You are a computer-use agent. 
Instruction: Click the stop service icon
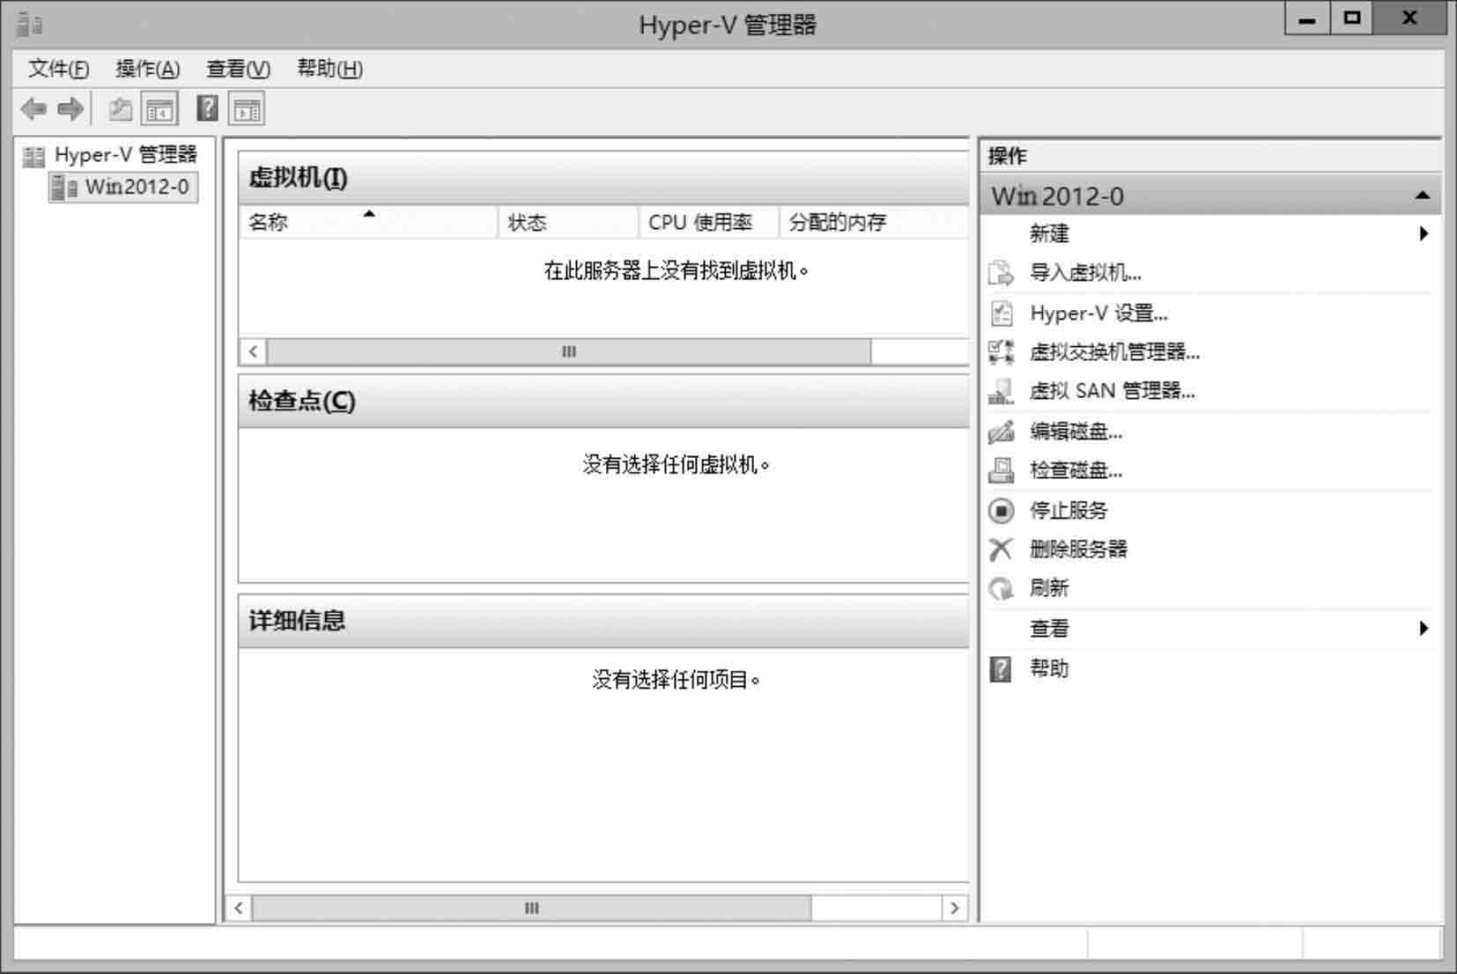coord(1001,510)
